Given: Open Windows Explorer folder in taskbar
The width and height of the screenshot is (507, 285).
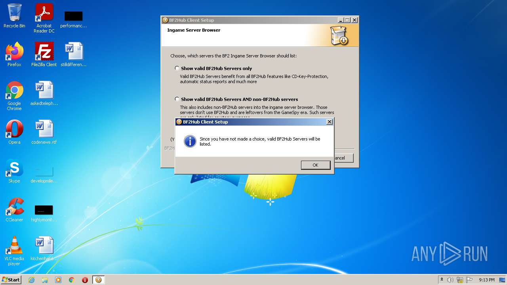Looking at the screenshot, I should 45,280.
